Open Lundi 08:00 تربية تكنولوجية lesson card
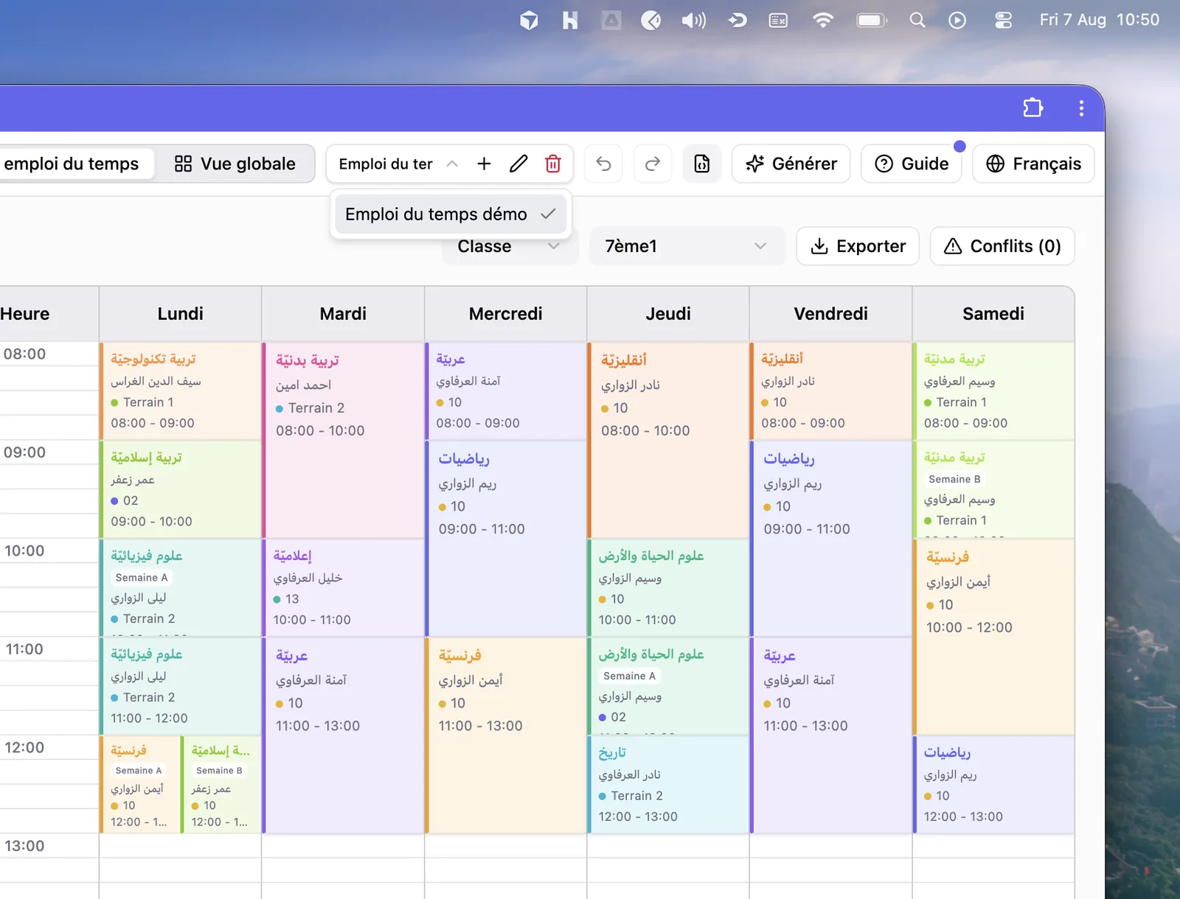1180x899 pixels. pyautogui.click(x=181, y=391)
